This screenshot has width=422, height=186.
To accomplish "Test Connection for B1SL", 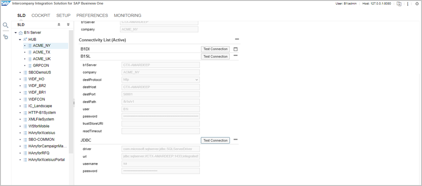I will (215, 56).
